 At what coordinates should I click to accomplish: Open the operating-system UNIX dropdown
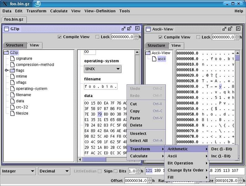pyautogui.click(x=103, y=69)
